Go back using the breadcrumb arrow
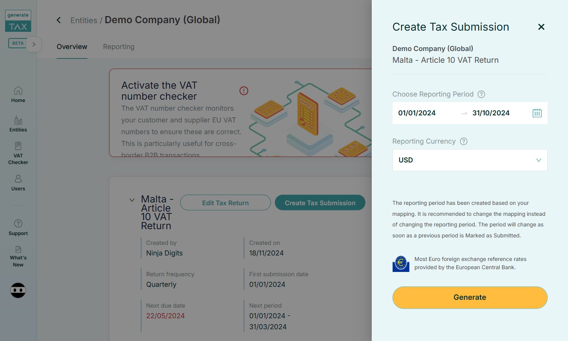 tap(58, 20)
